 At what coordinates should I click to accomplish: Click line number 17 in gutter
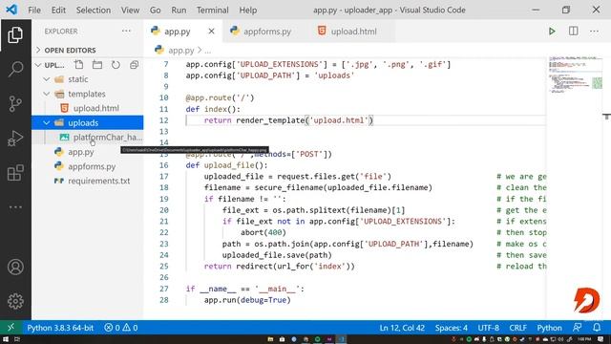(x=163, y=176)
